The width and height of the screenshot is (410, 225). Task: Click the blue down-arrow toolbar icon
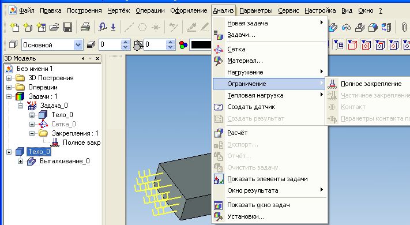113,27
